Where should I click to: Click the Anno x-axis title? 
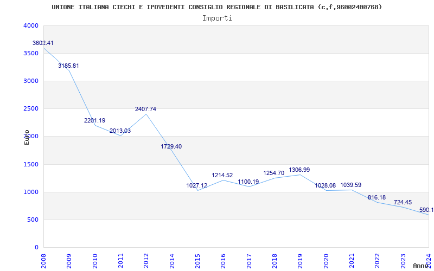[421, 266]
